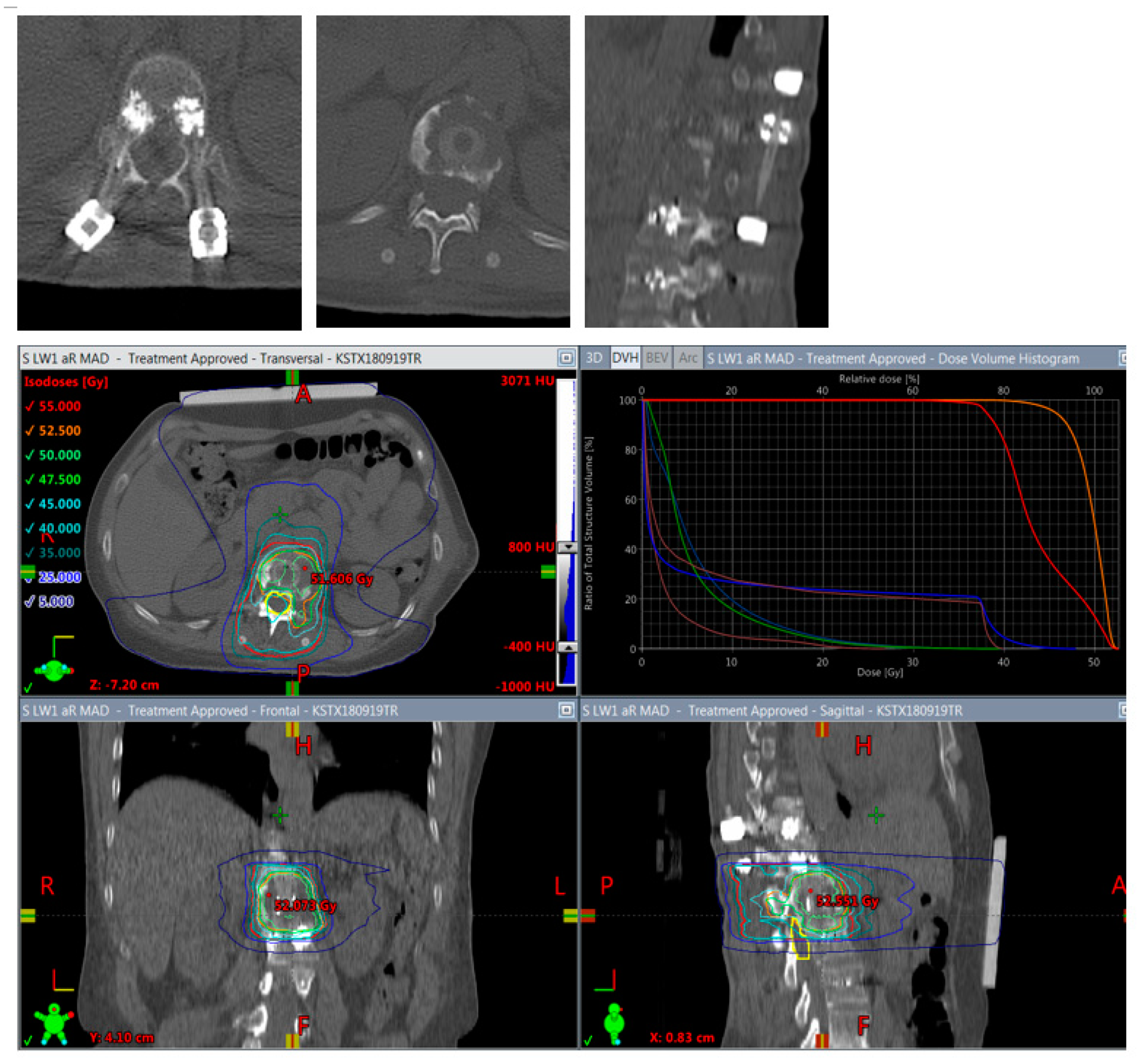The image size is (1141, 1063).
Task: Click the -400 HU window up arrow
Action: pyautogui.click(x=568, y=647)
